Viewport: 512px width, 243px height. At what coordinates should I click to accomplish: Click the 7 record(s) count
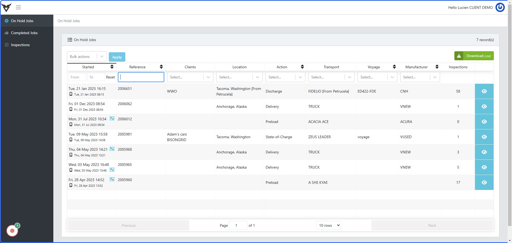pyautogui.click(x=485, y=40)
